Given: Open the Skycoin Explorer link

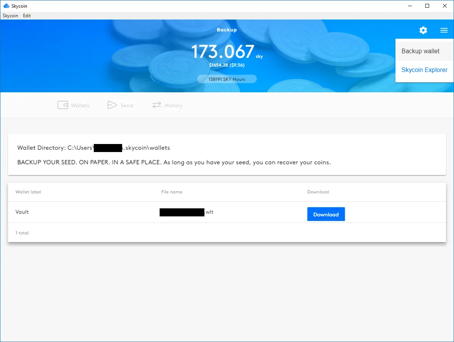Looking at the screenshot, I should [424, 70].
